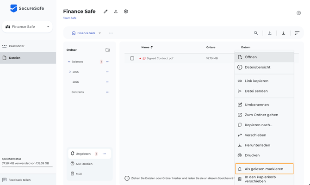Image resolution: width=310 pixels, height=185 pixels.
Task: Open the safe members person icon
Action: coord(116,12)
